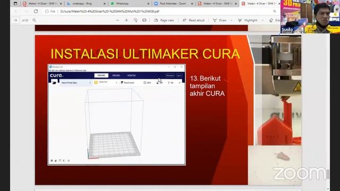Open the Generic PLA material selector in Cura

[106, 83]
